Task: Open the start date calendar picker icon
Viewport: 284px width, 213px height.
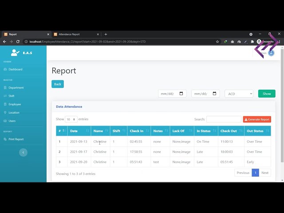Action: pyautogui.click(x=181, y=94)
